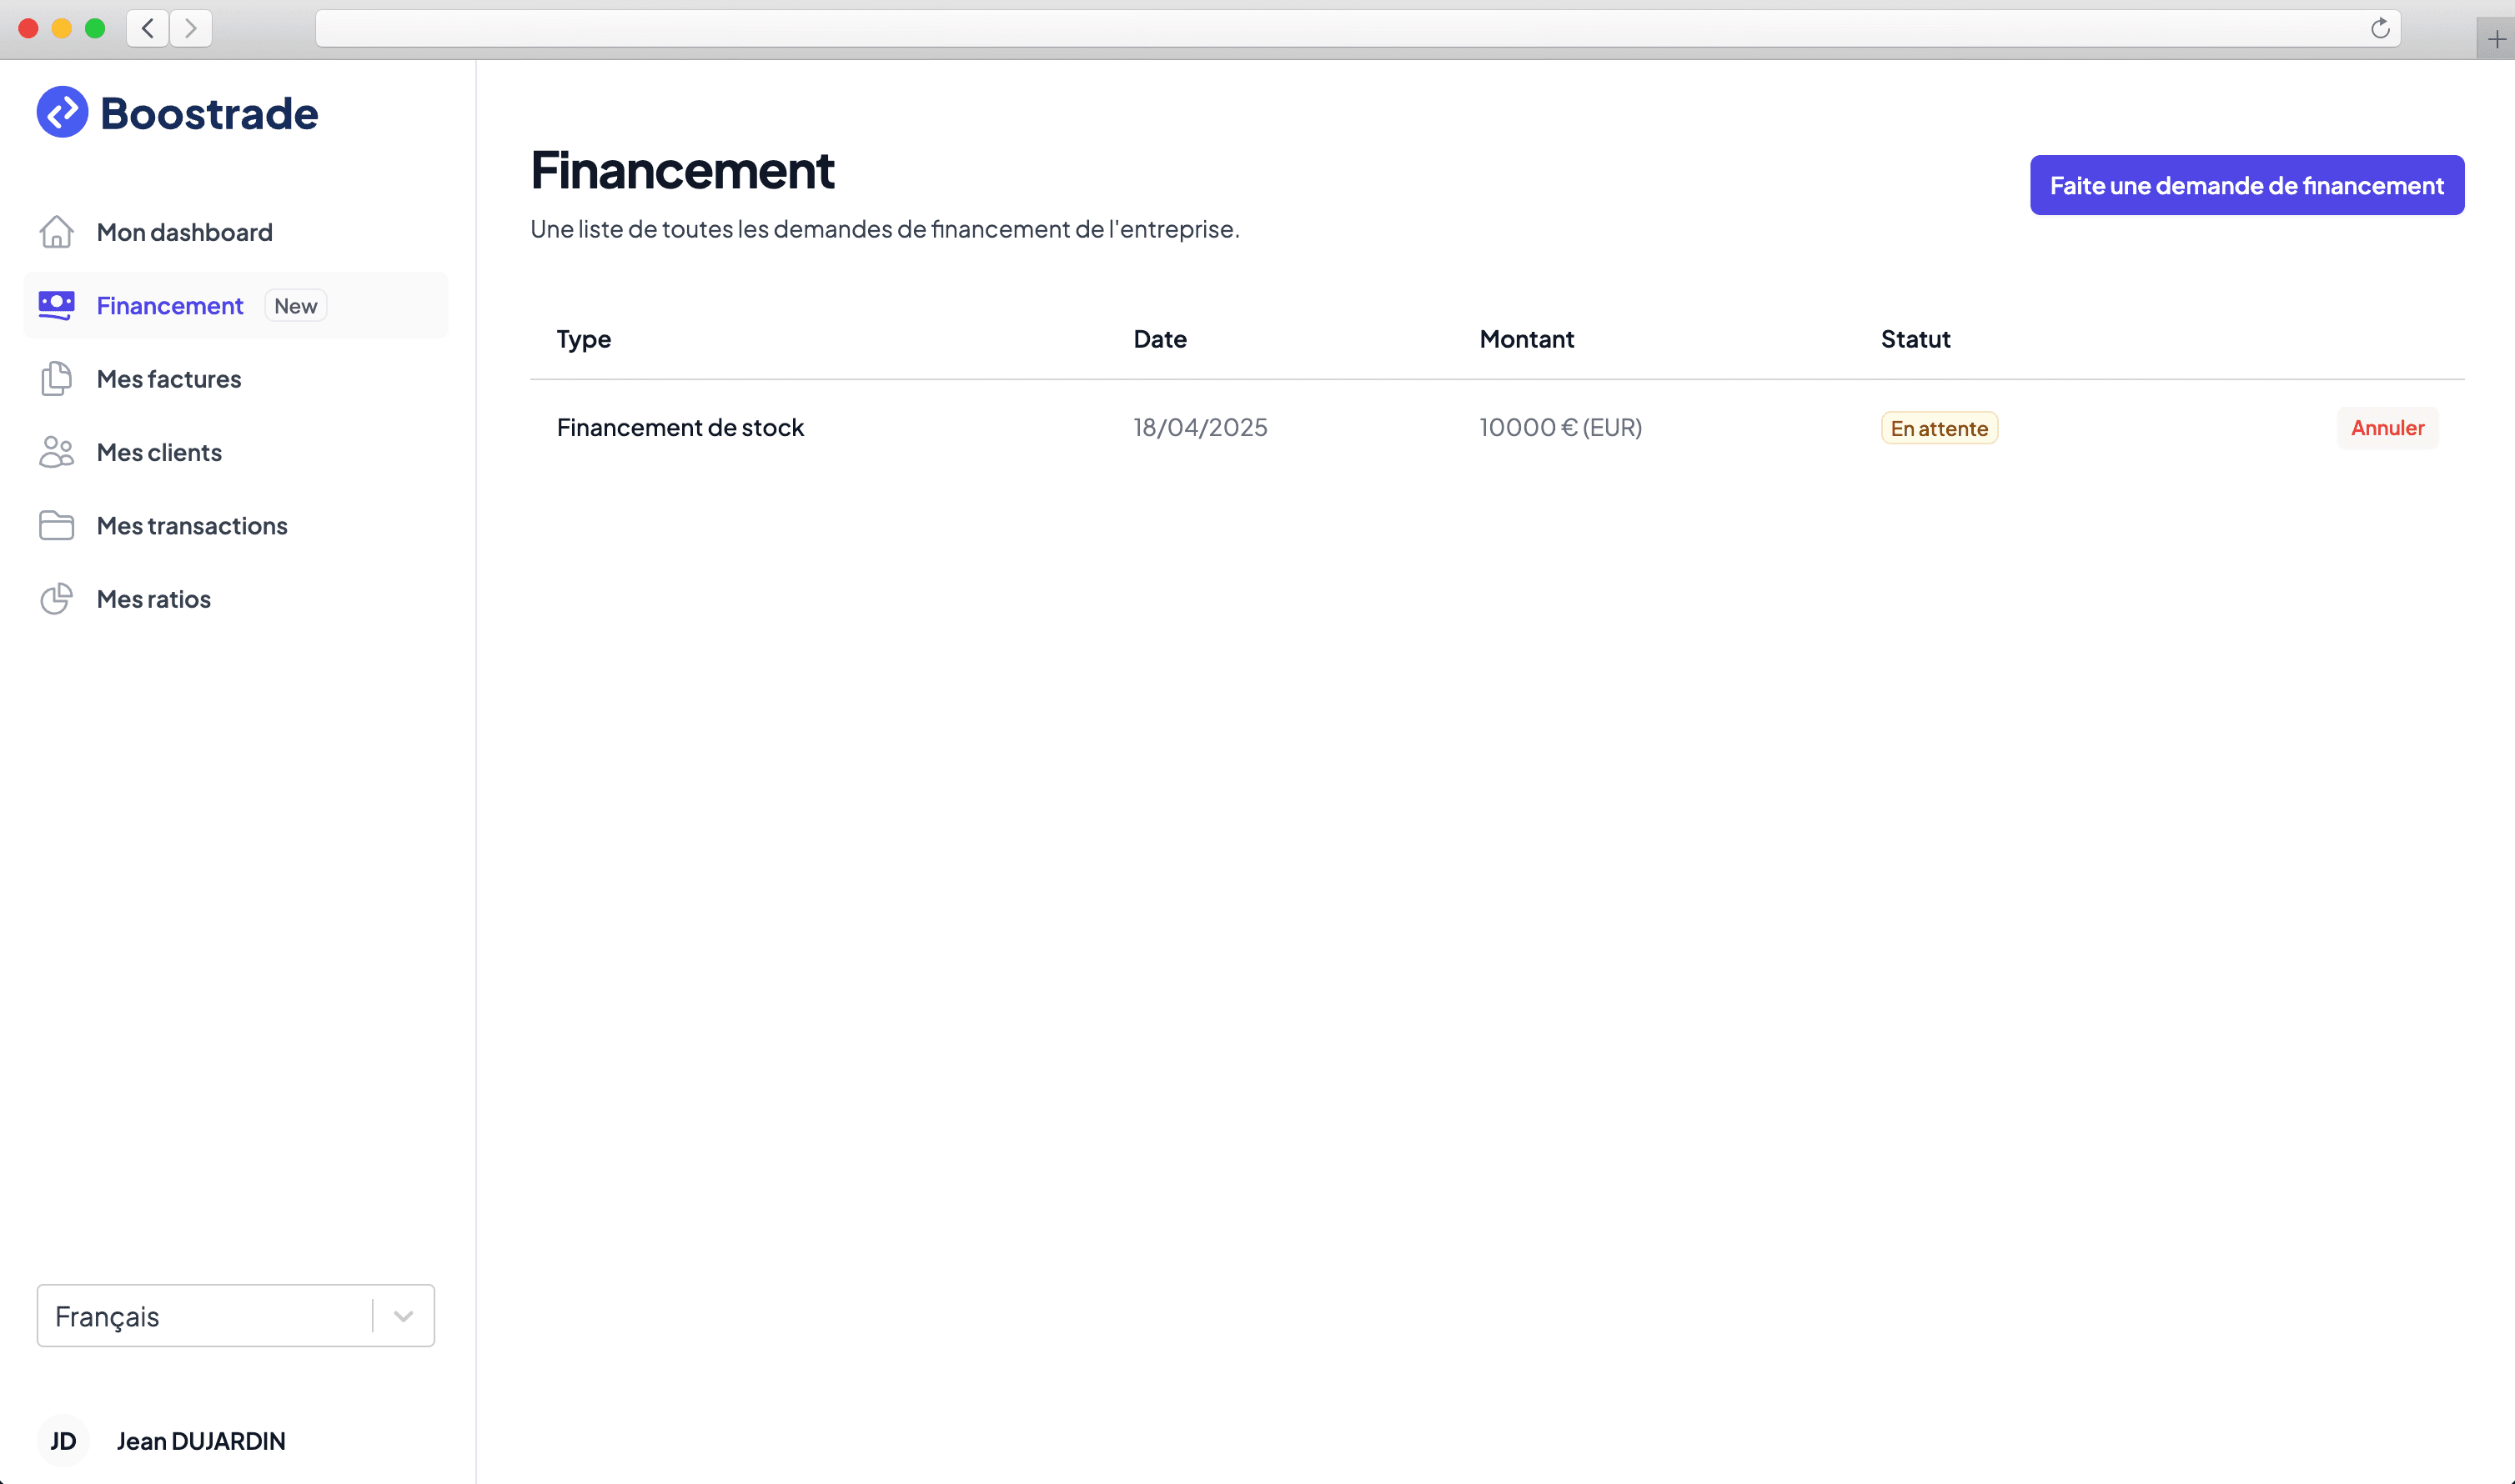Click the date 18/04/2025 cell
The width and height of the screenshot is (2515, 1484).
(1200, 428)
